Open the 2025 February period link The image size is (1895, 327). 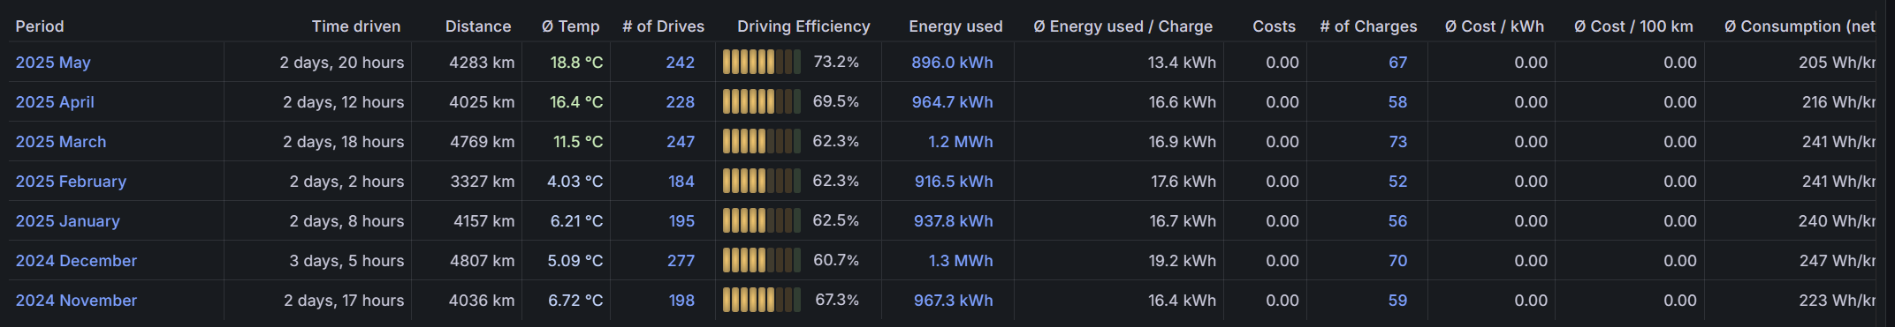(71, 182)
